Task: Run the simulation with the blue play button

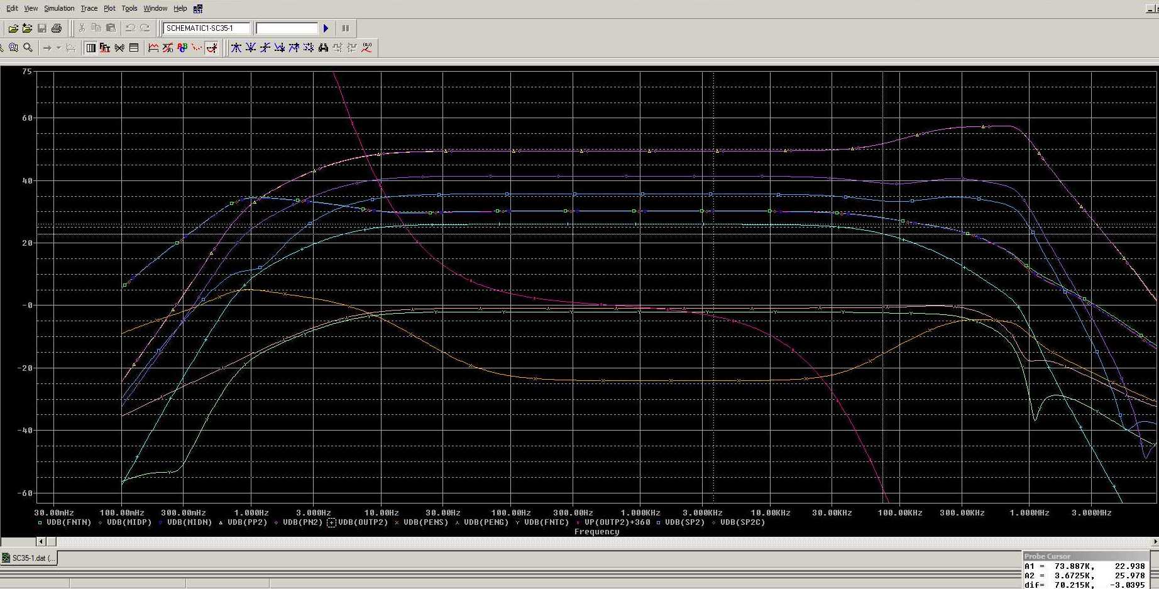Action: click(x=326, y=28)
